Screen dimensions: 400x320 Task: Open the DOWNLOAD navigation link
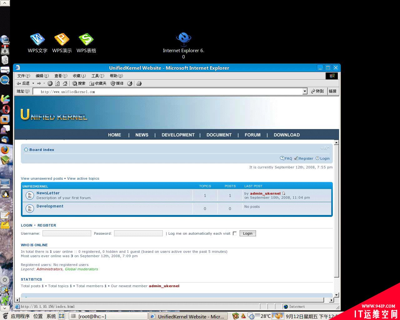[x=287, y=135]
